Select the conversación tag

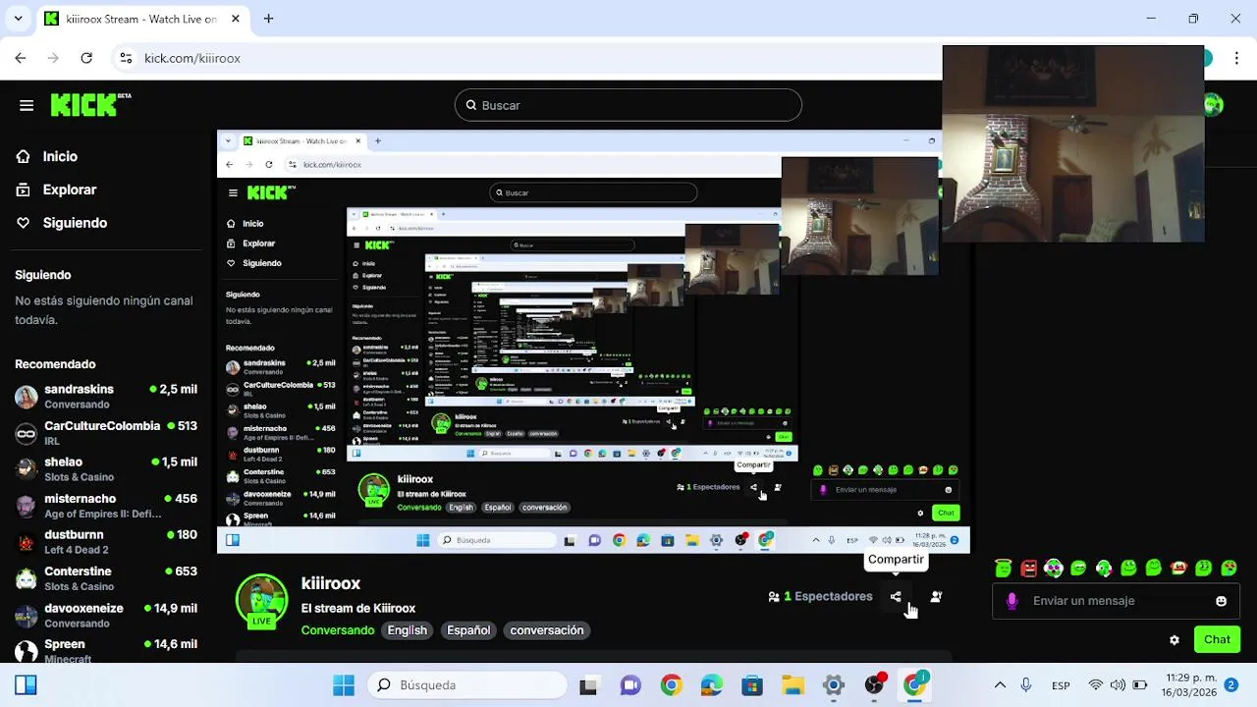tap(547, 630)
